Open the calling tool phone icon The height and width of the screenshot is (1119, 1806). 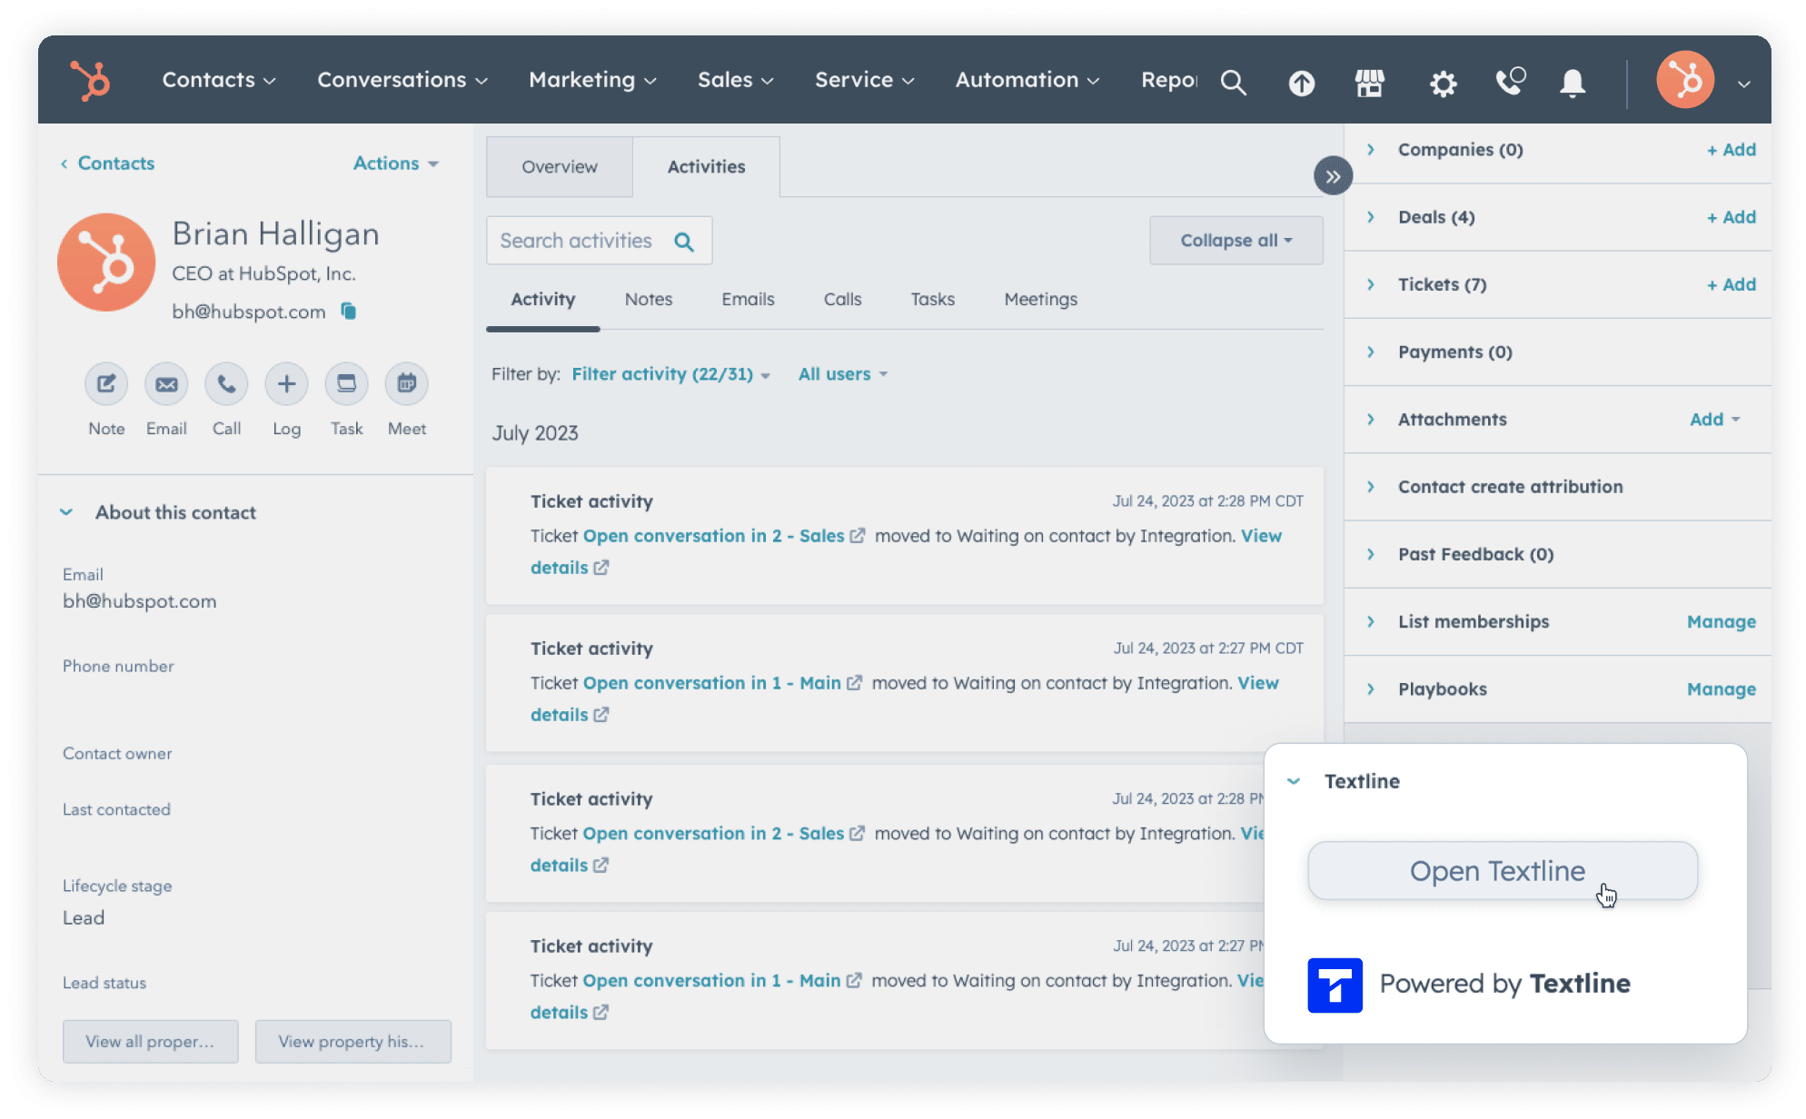[x=1510, y=81]
